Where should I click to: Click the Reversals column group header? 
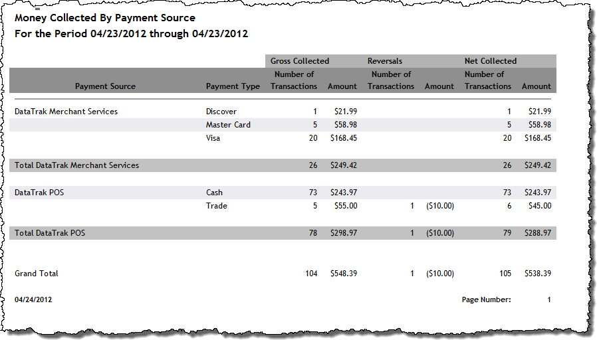tap(384, 61)
